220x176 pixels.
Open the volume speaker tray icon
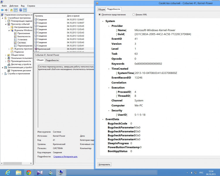pyautogui.click(x=191, y=173)
